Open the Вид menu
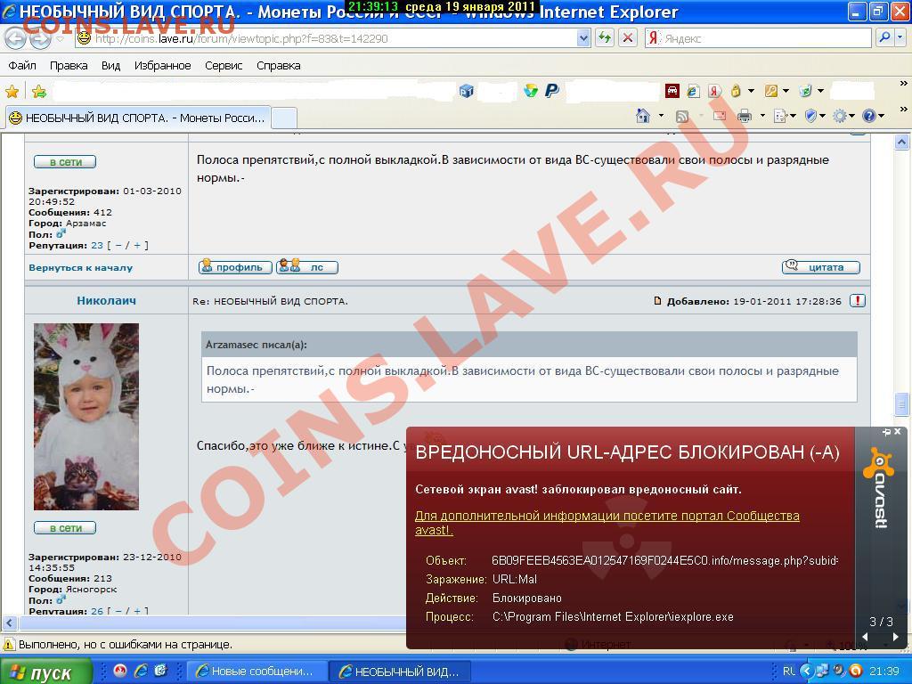The height and width of the screenshot is (684, 912). coord(110,65)
